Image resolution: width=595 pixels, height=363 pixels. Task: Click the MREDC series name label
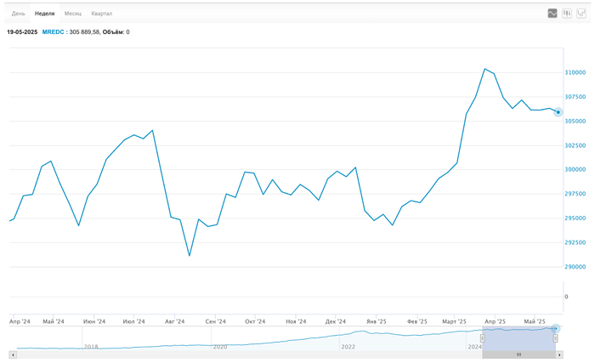52,32
